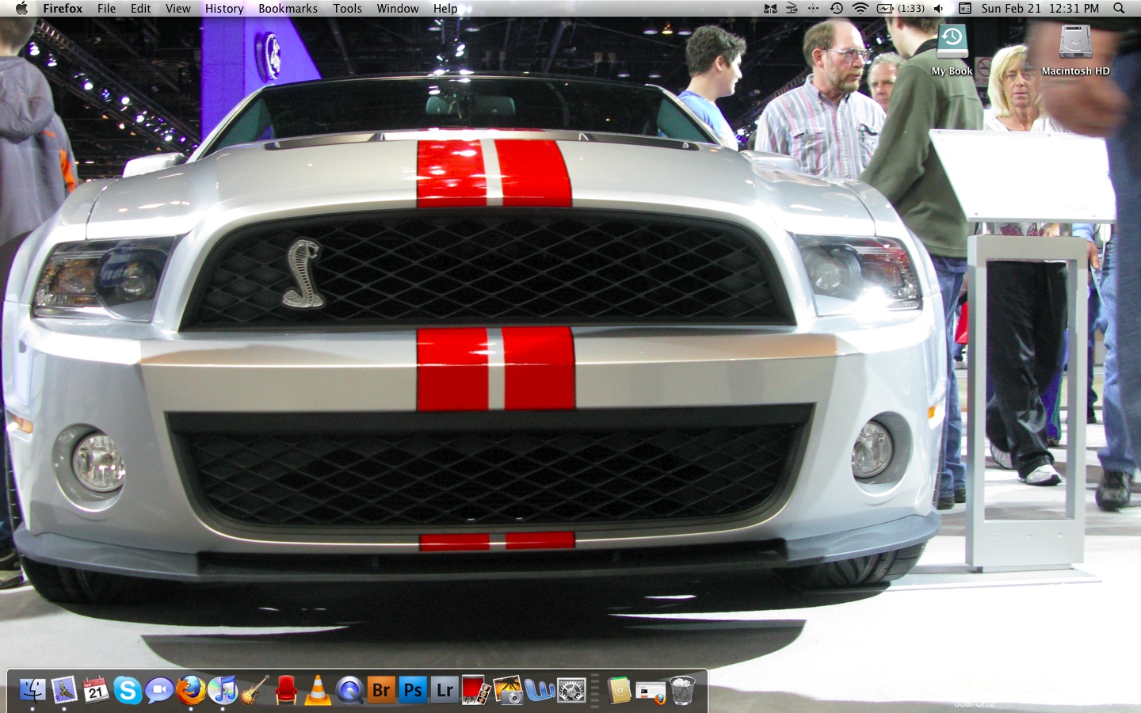
Task: Open Photo Booth from the Dock
Action: click(476, 691)
